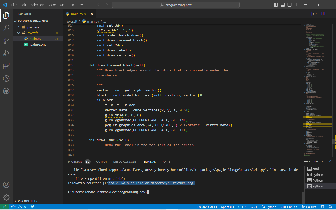Switch to the OUTPUT tab
Image resolution: width=336 pixels, height=210 pixels.
pos(102,162)
